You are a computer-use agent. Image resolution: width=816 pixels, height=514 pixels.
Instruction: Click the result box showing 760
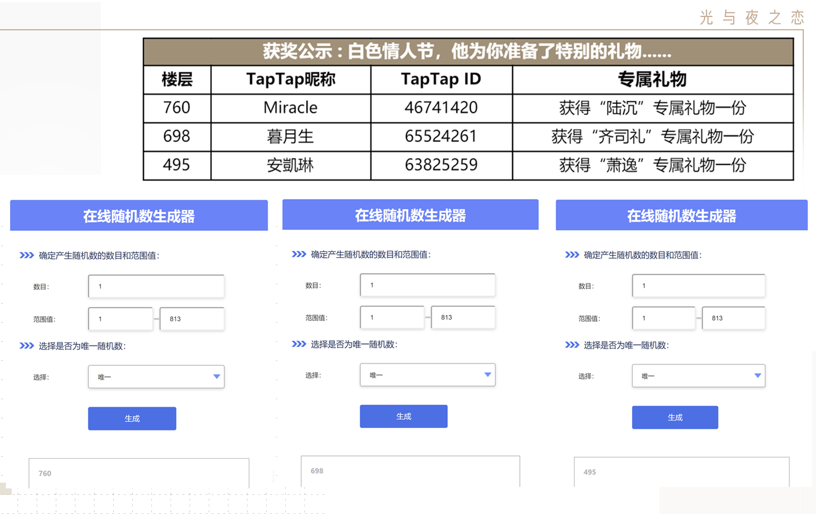pos(139,473)
